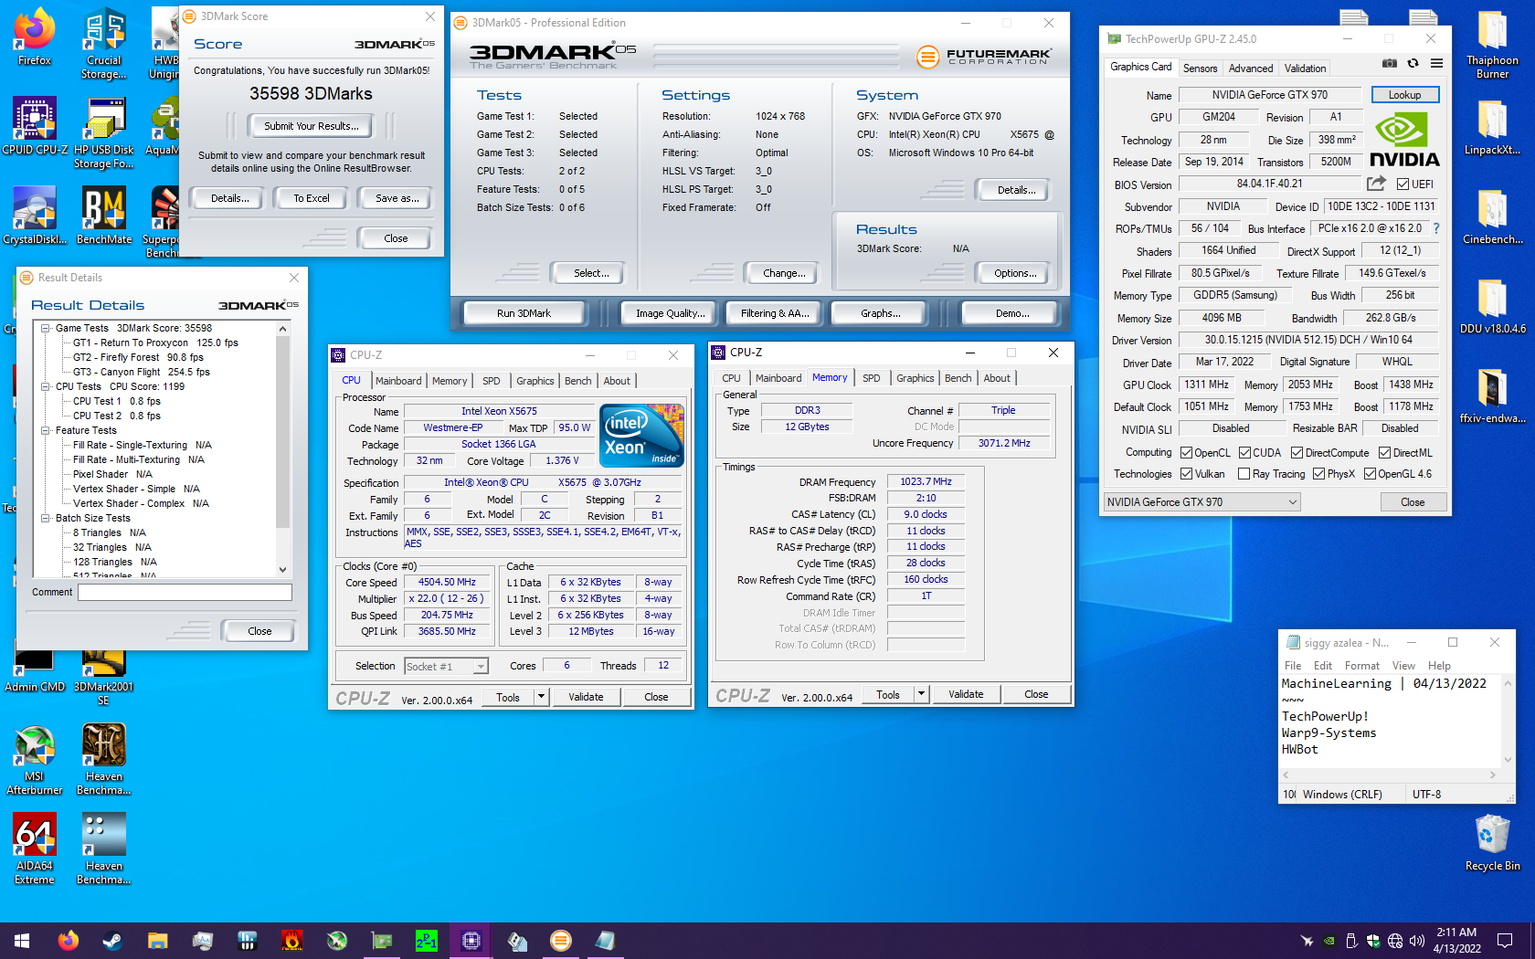Click the CPU-Z taskbar icon

471,940
